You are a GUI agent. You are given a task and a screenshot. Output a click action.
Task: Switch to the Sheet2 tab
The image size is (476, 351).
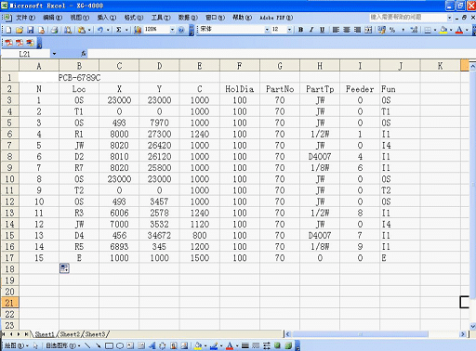tap(70, 334)
